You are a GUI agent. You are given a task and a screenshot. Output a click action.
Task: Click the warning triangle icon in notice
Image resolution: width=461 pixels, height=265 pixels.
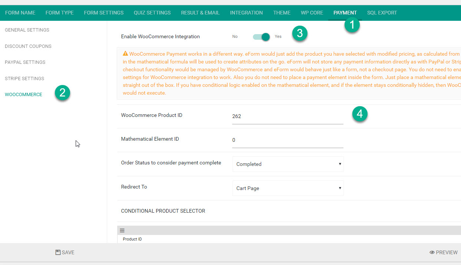[x=125, y=53]
